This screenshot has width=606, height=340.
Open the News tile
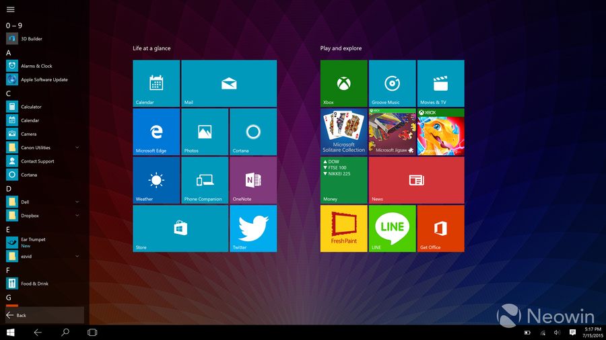(x=416, y=180)
